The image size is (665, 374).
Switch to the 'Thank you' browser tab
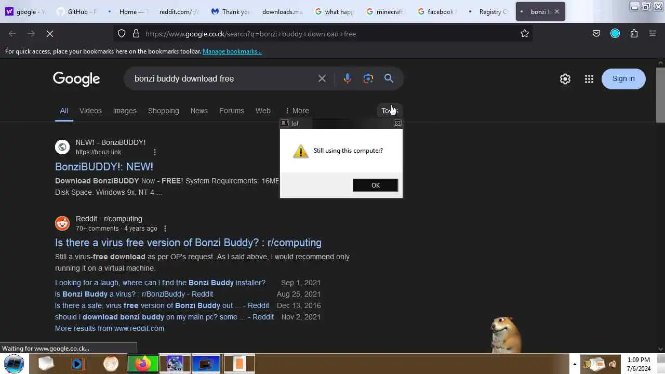click(x=231, y=11)
